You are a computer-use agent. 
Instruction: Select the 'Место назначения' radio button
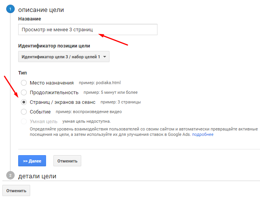tap(24, 83)
